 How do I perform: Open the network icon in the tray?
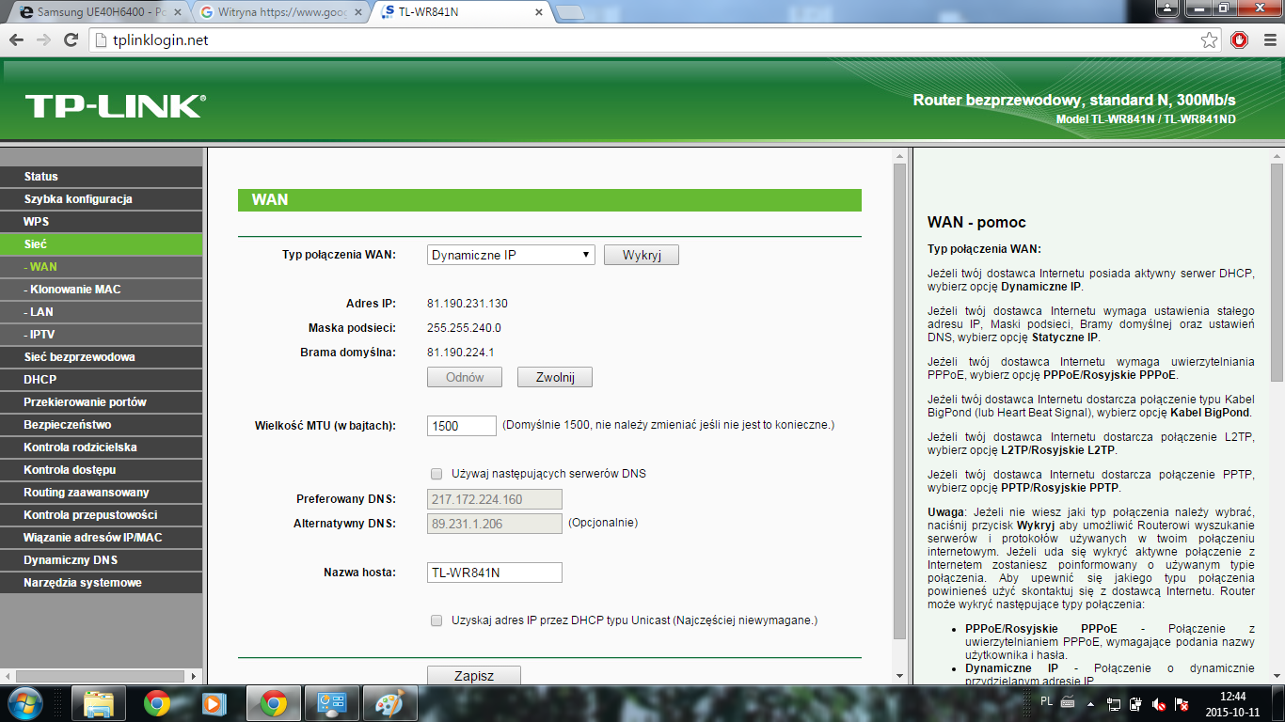(x=1114, y=703)
